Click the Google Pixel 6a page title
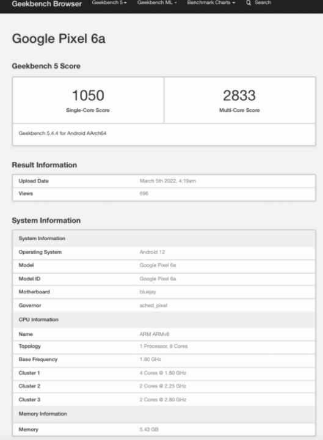Image resolution: width=323 pixels, height=440 pixels. 59,38
